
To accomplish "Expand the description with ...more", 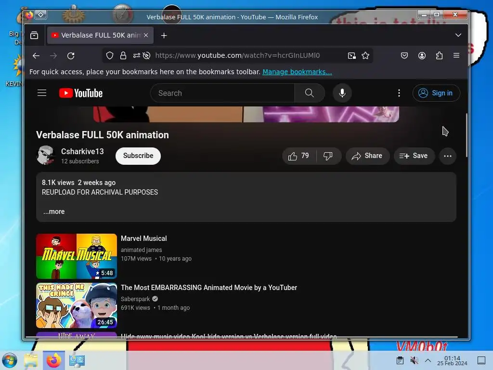I will pyautogui.click(x=54, y=212).
